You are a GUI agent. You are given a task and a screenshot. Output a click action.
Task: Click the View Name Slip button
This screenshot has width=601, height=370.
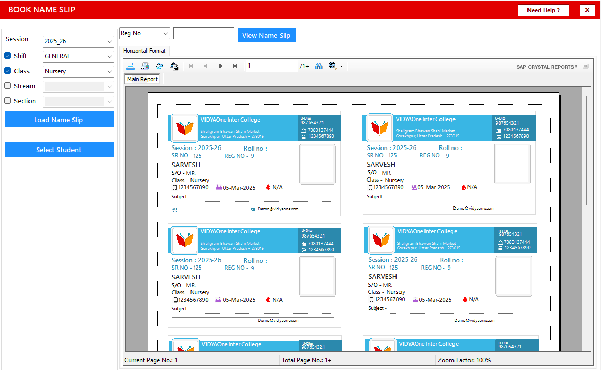click(267, 35)
